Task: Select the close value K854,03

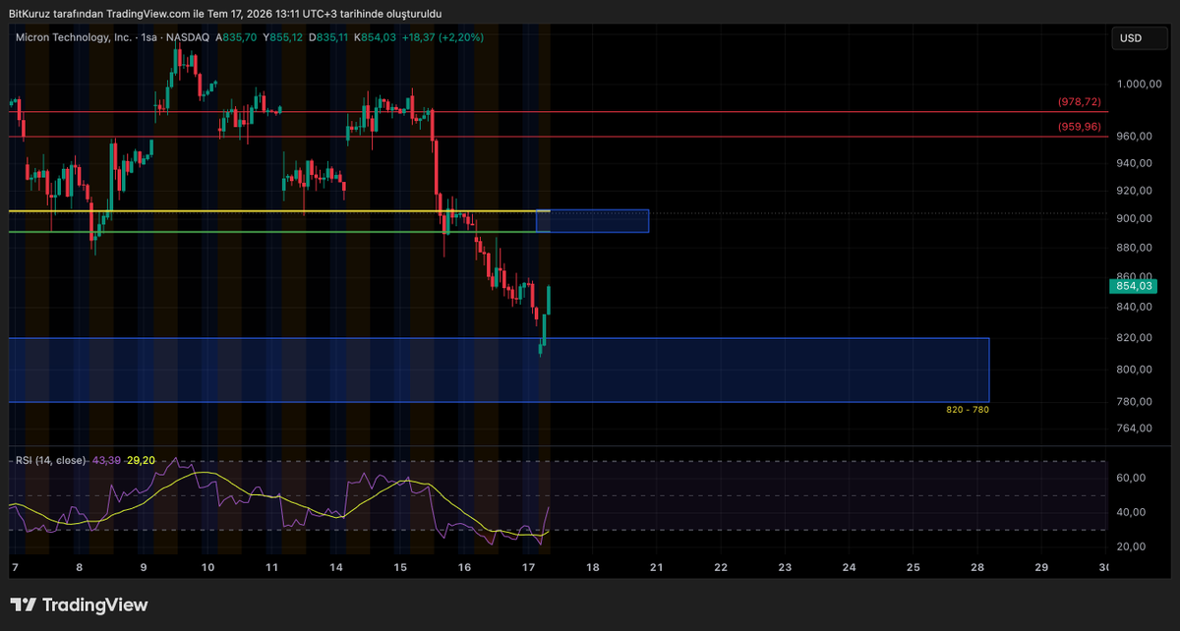Action: pos(377,37)
